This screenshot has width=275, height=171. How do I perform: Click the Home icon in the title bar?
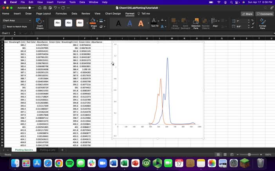coord(40,8)
